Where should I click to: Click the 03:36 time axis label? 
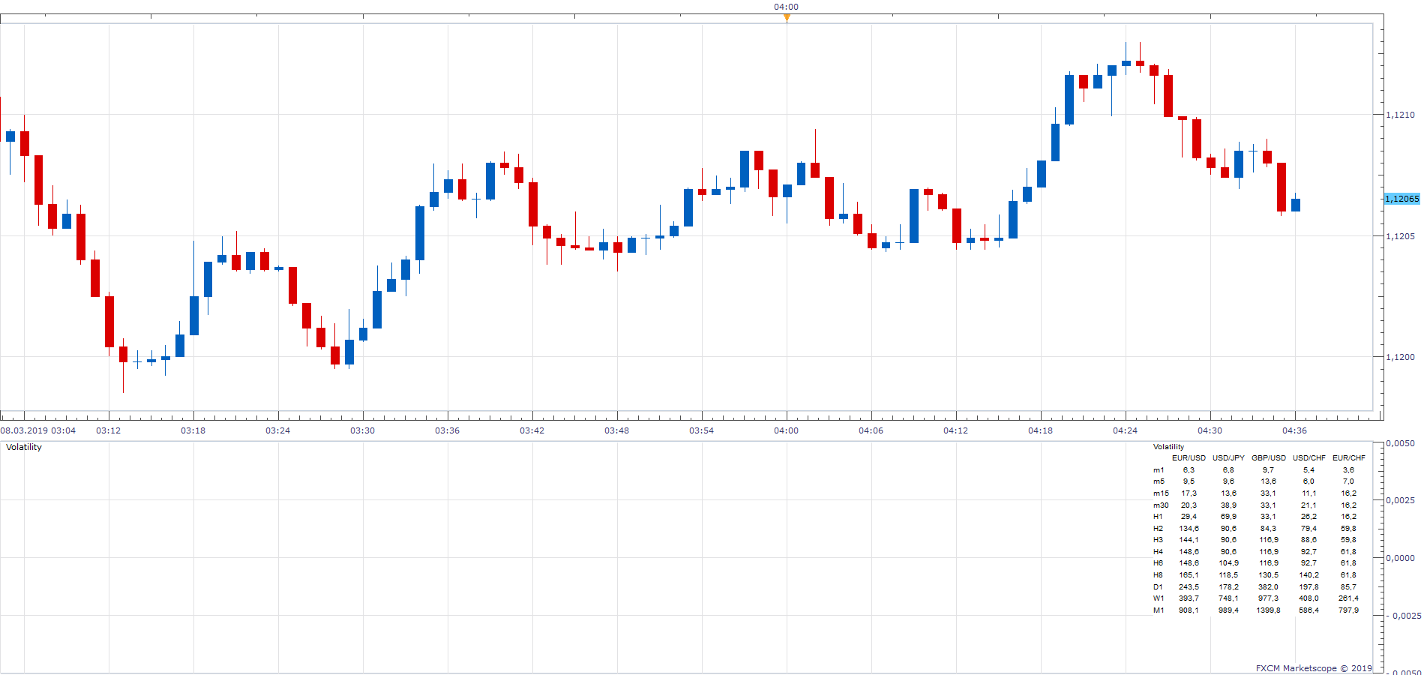click(448, 430)
